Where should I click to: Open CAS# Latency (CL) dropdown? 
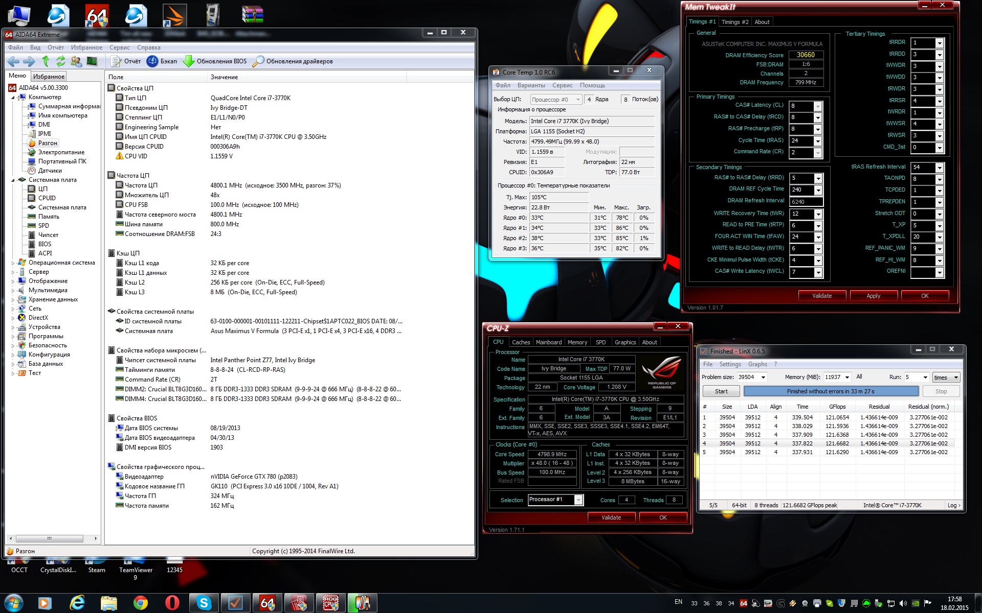[x=817, y=106]
